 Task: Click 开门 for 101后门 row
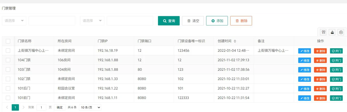(x=336, y=89)
